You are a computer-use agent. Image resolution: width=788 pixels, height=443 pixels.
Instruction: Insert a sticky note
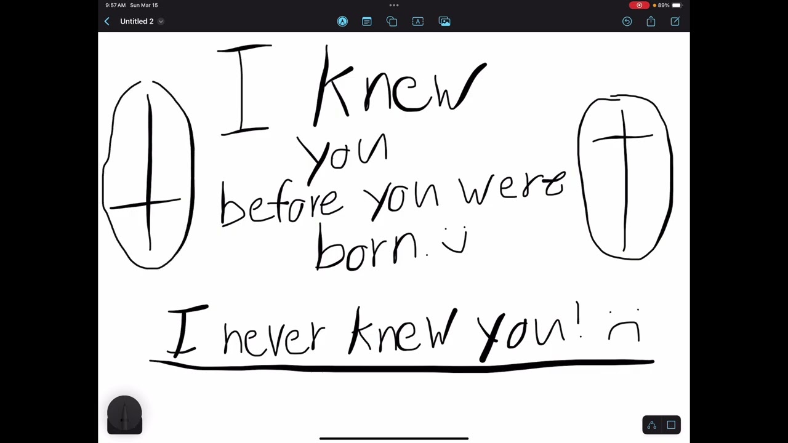coord(367,22)
